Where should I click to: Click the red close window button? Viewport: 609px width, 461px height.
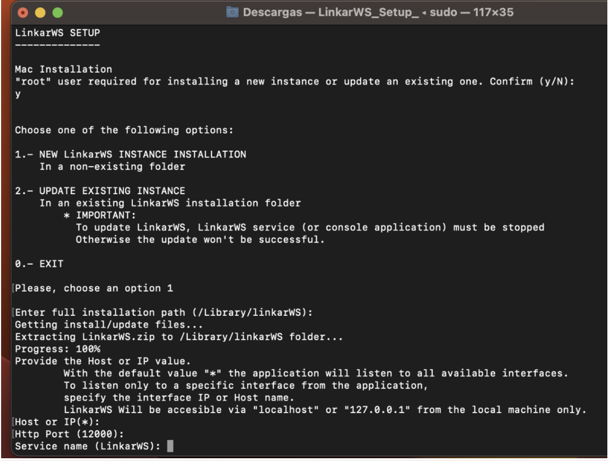[24, 12]
